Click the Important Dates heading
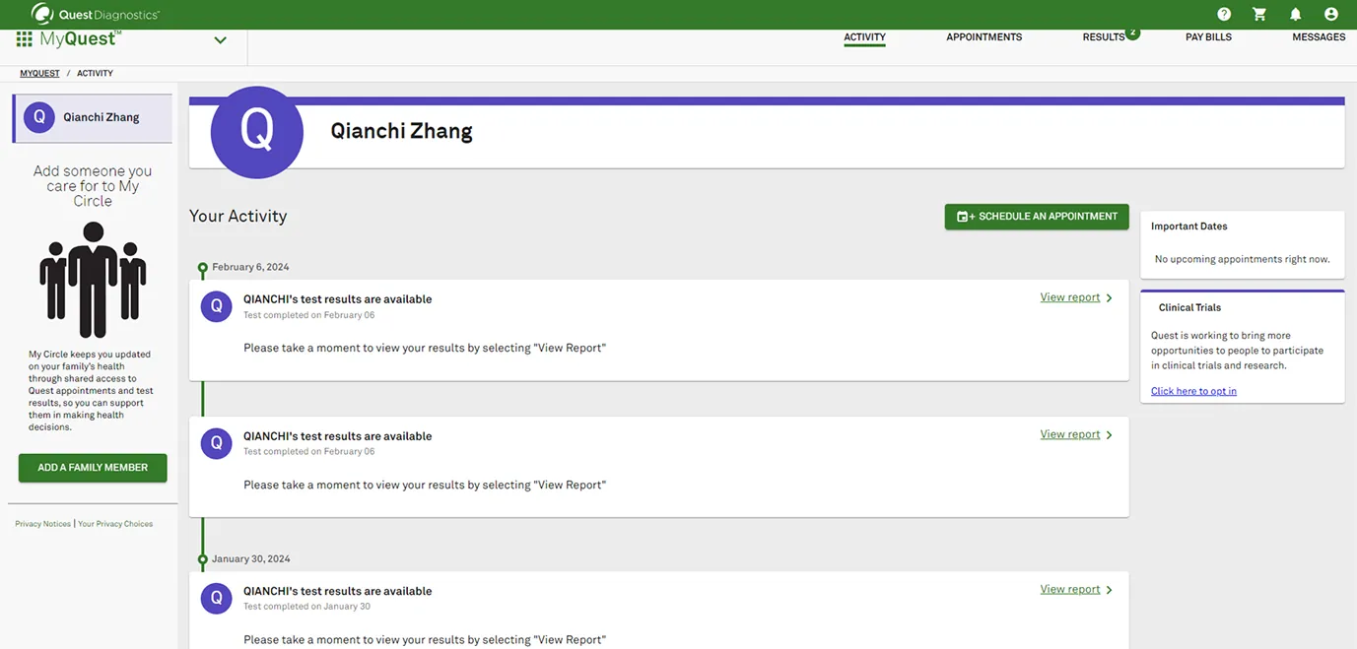The image size is (1357, 649). coord(1189,227)
